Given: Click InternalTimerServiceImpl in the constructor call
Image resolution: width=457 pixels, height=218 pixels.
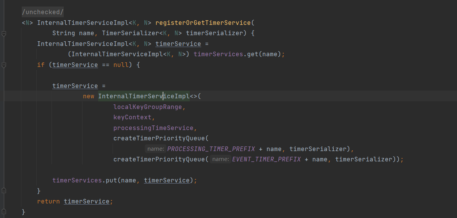Looking at the screenshot, I should (x=144, y=96).
